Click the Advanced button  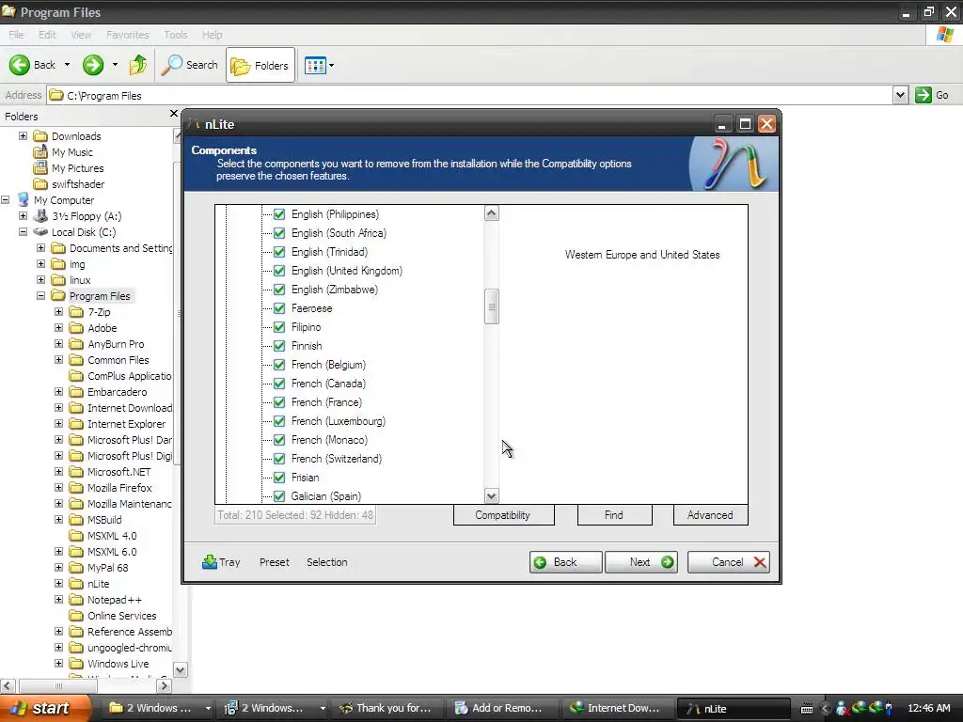coord(710,515)
